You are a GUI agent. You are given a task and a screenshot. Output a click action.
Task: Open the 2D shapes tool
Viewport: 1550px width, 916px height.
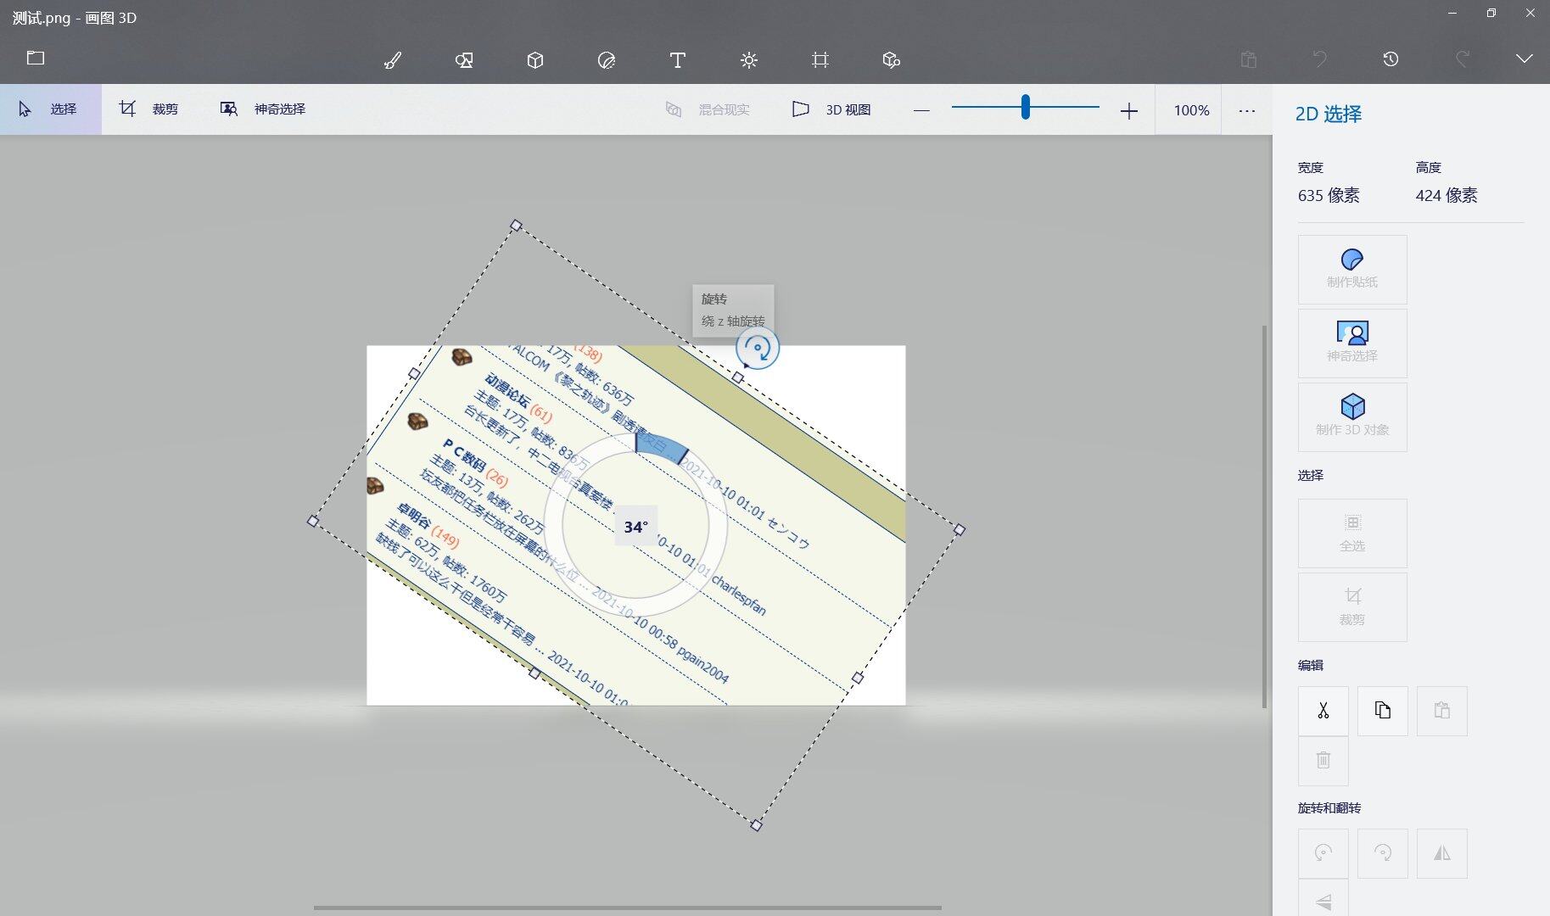coord(464,60)
